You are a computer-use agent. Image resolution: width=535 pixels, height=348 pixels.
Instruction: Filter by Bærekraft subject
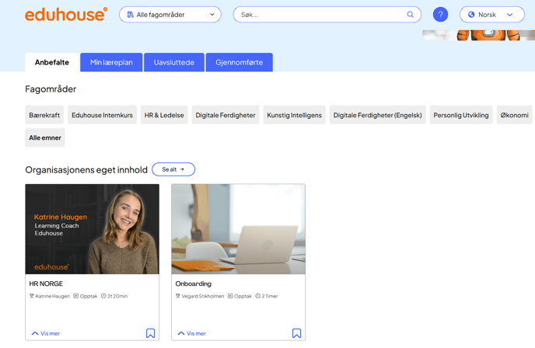coord(44,115)
